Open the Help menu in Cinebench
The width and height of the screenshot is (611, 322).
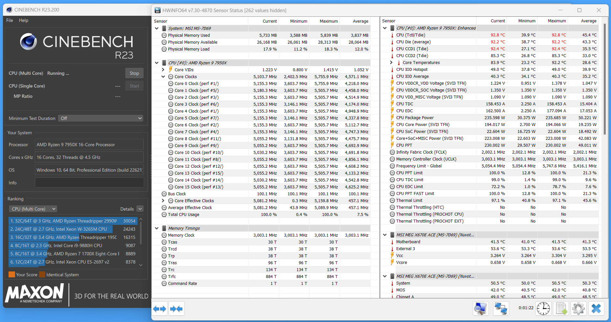point(24,20)
